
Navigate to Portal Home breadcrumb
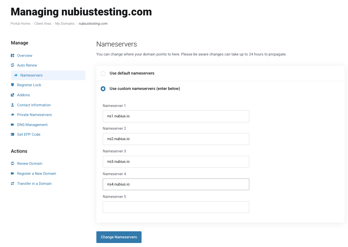[x=20, y=23]
